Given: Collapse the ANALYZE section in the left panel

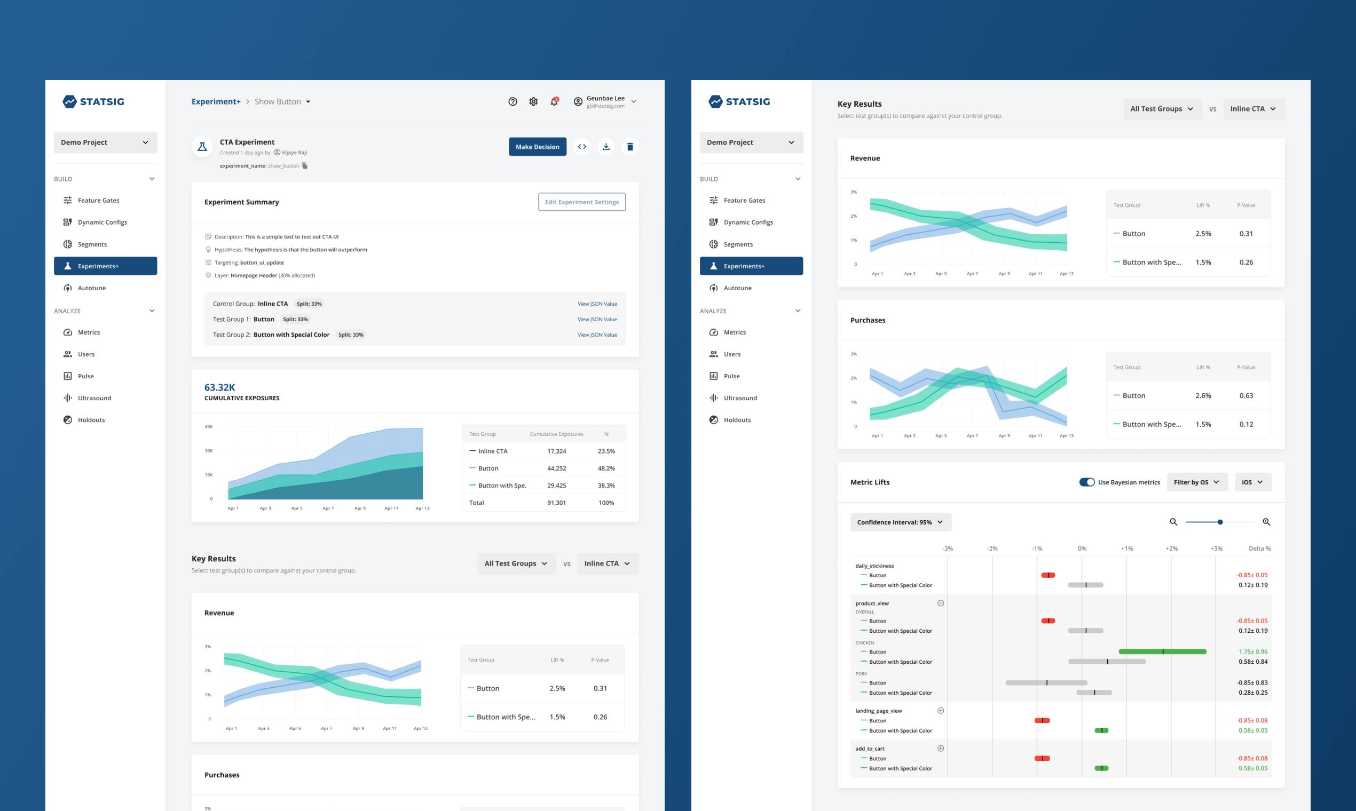Looking at the screenshot, I should [x=152, y=311].
